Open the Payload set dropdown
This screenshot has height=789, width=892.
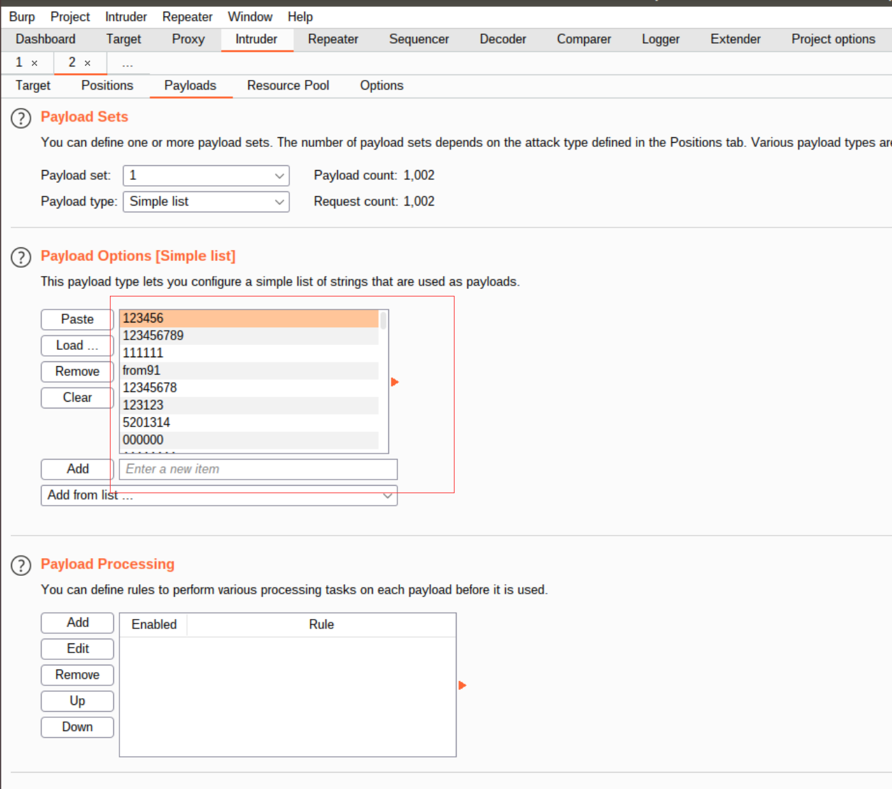(206, 176)
